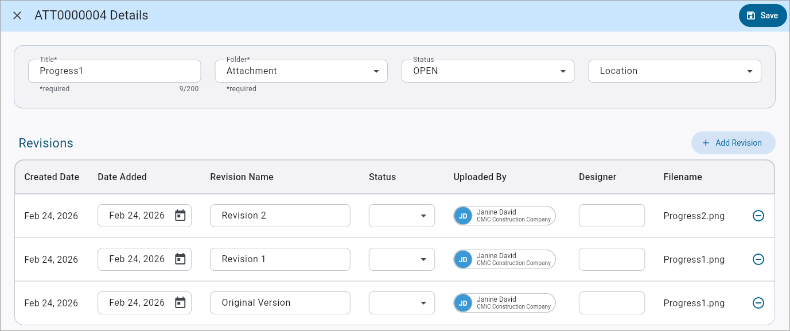
Task: Close the ATT0000004 Details panel
Action: 17,15
